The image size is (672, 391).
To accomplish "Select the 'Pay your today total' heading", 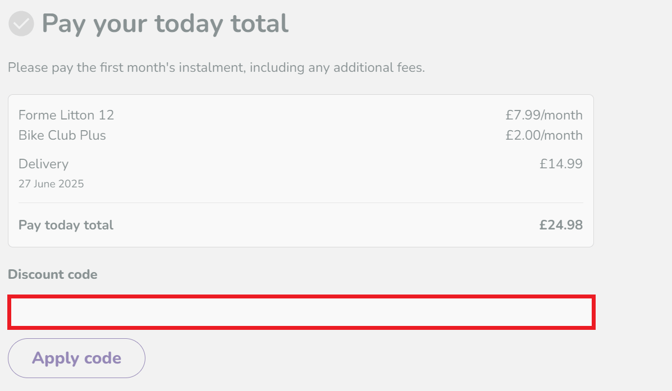I will tap(165, 24).
